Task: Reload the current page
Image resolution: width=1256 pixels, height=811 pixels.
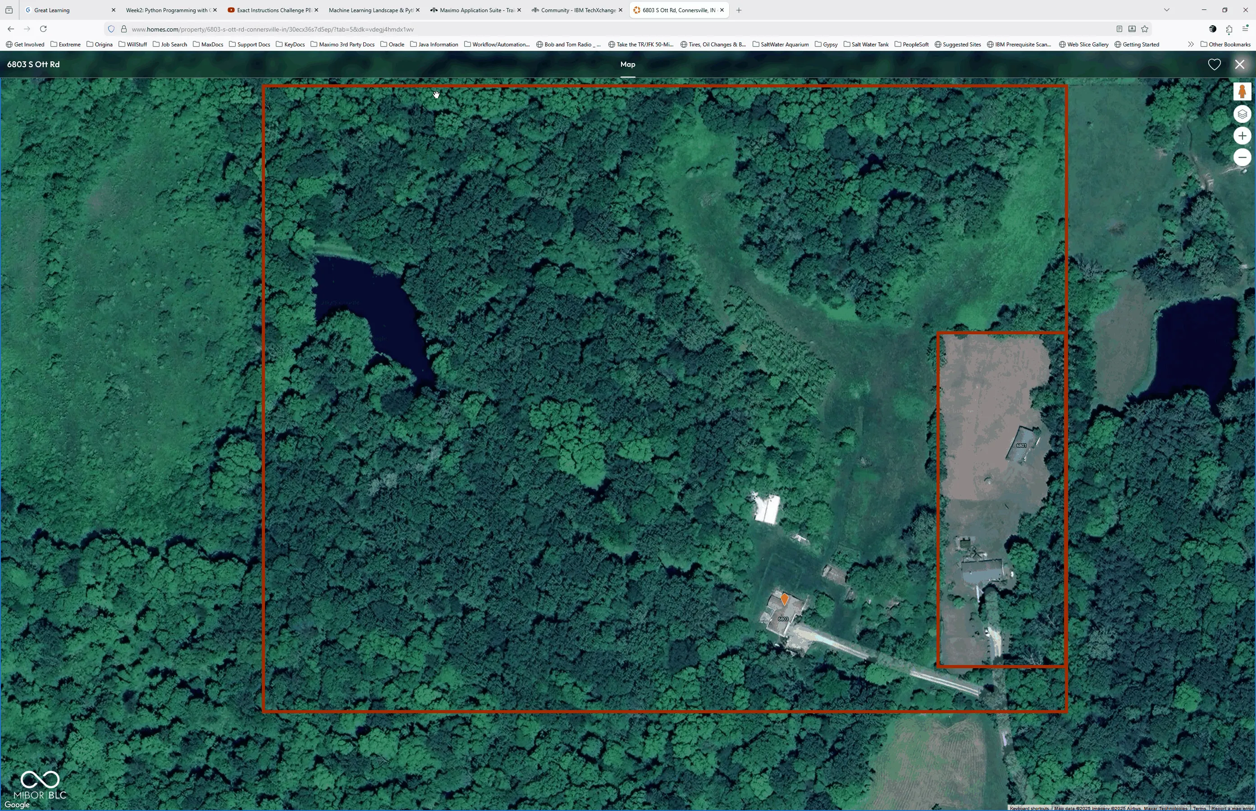Action: click(43, 29)
